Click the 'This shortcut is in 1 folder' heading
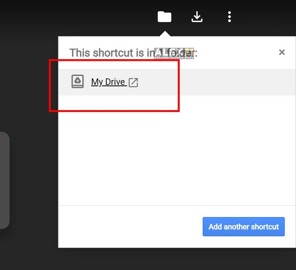296x270 pixels. pyautogui.click(x=133, y=53)
